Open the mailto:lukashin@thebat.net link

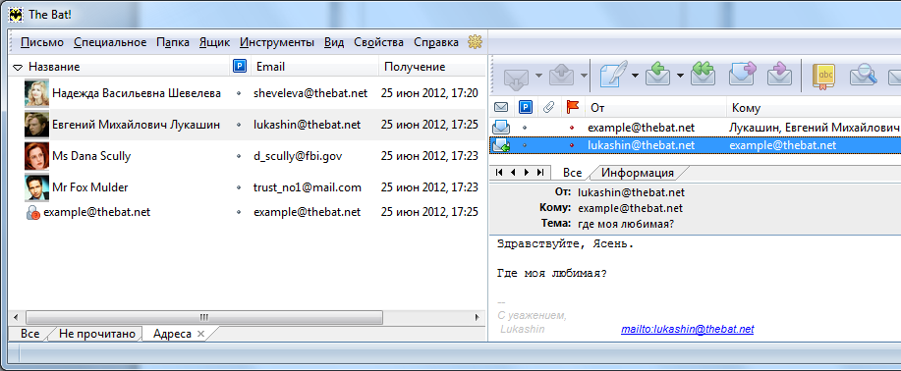pyautogui.click(x=687, y=329)
